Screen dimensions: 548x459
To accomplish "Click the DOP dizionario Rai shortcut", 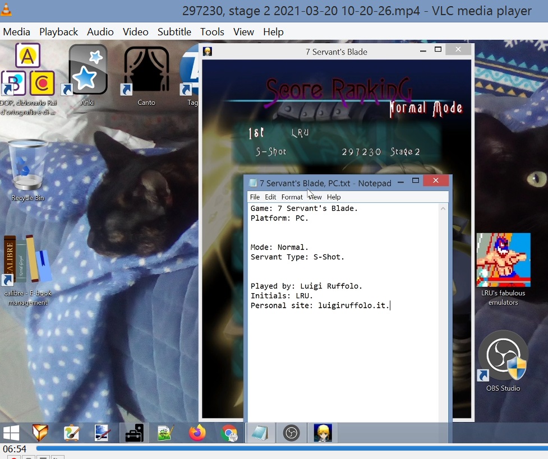I will 27,71.
